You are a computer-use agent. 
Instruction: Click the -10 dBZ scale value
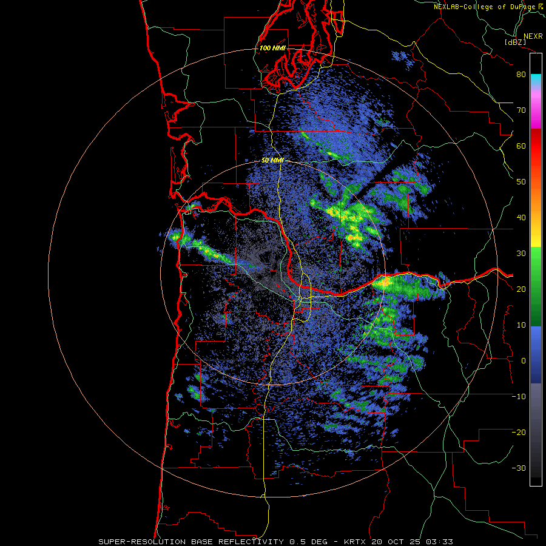(519, 397)
